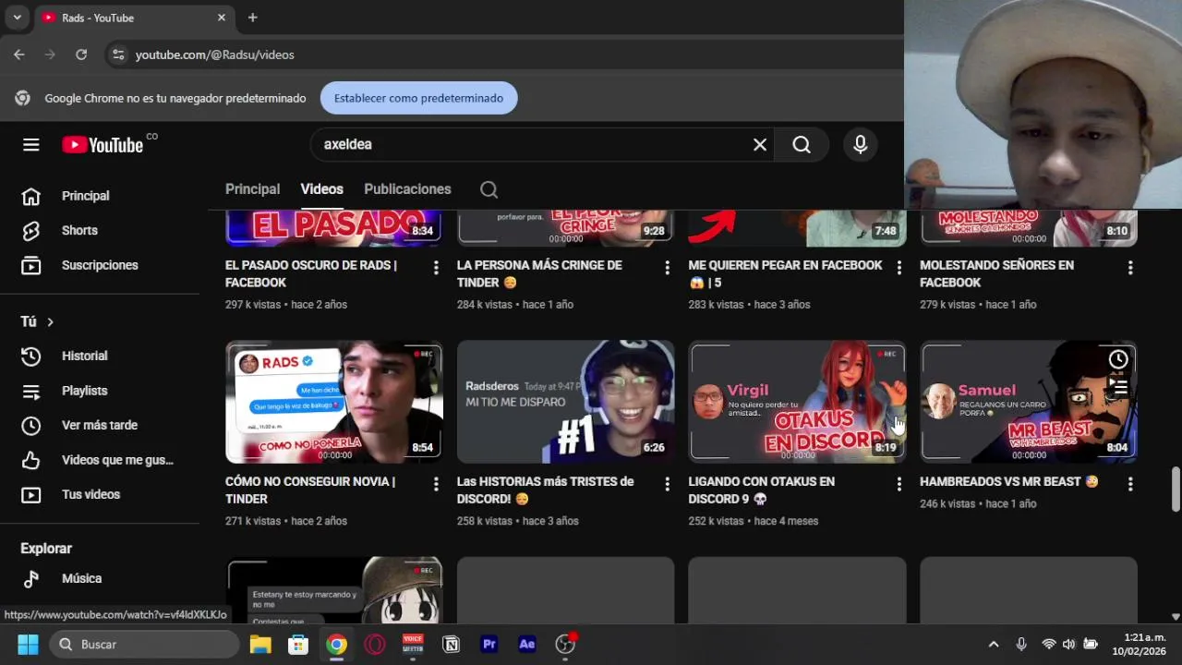
Task: Open OBS Studio from the taskbar
Action: [x=565, y=645]
